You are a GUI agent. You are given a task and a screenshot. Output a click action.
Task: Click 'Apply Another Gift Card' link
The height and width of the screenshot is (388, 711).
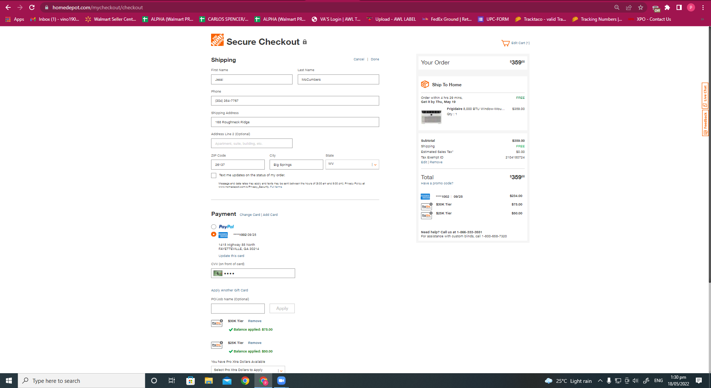tap(230, 290)
